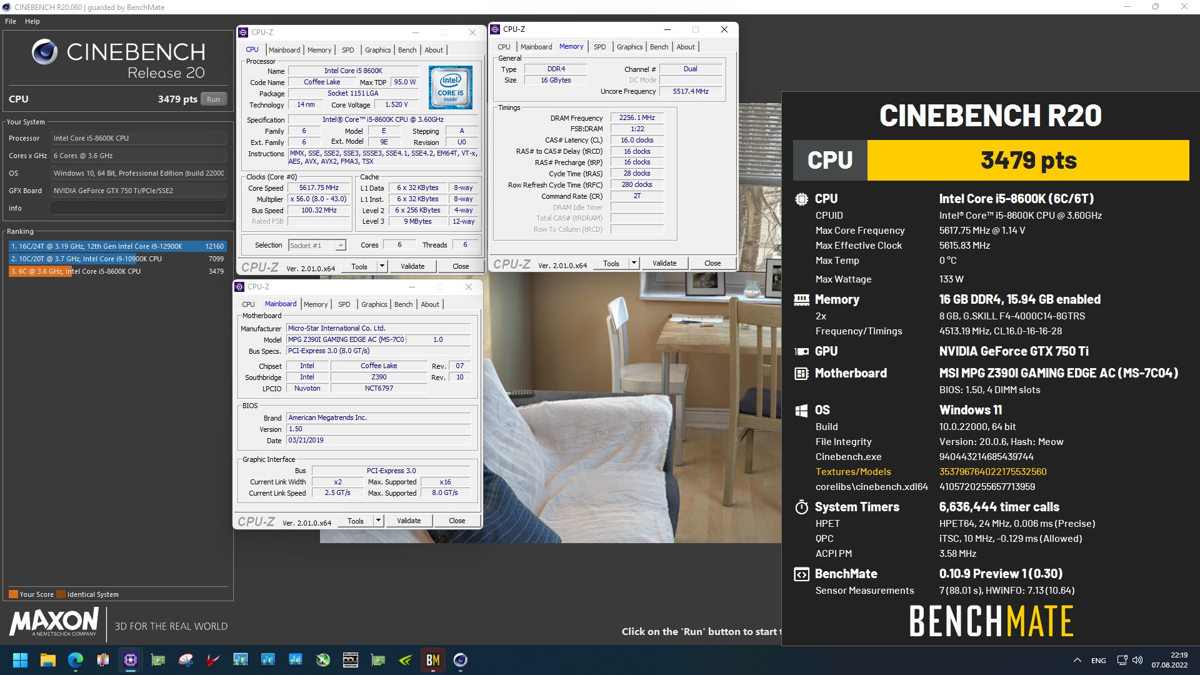Click the GPU card icon in BenchMate panel
Screen dimensions: 1200x675
point(801,351)
